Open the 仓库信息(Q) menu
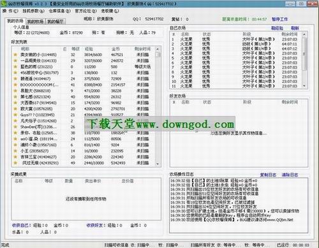 (x=60, y=11)
